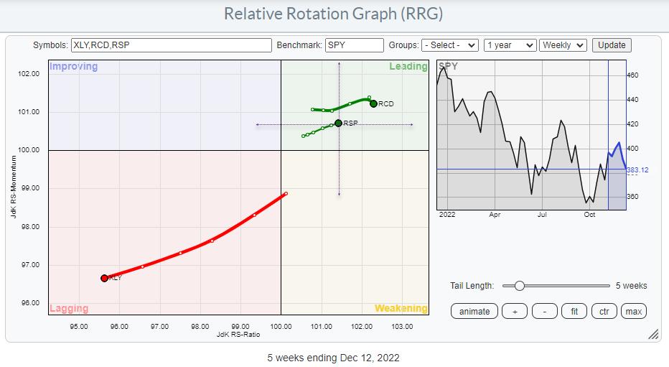The width and height of the screenshot is (669, 367).
Task: Open the Groups select dropdown
Action: coord(450,45)
